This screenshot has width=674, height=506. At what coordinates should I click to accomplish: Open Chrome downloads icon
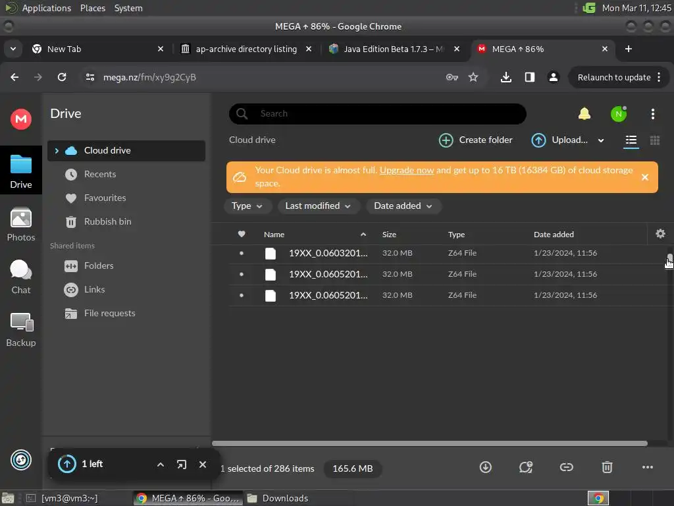(x=506, y=77)
